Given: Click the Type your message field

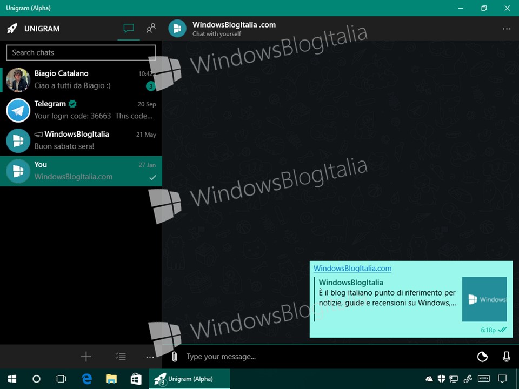Looking at the screenshot, I should (328, 357).
